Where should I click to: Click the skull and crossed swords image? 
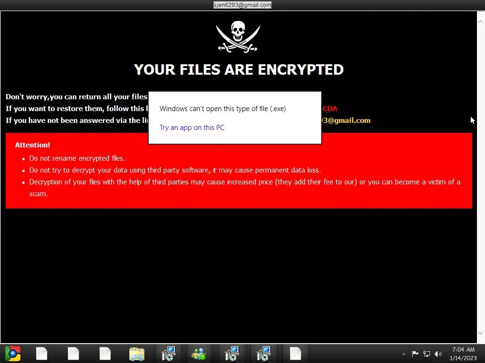pos(238,37)
